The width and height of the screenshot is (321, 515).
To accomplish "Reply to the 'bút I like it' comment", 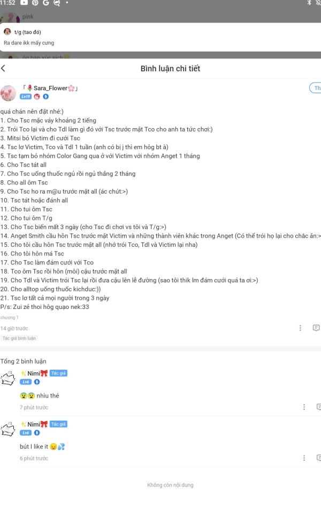I will pos(318,458).
